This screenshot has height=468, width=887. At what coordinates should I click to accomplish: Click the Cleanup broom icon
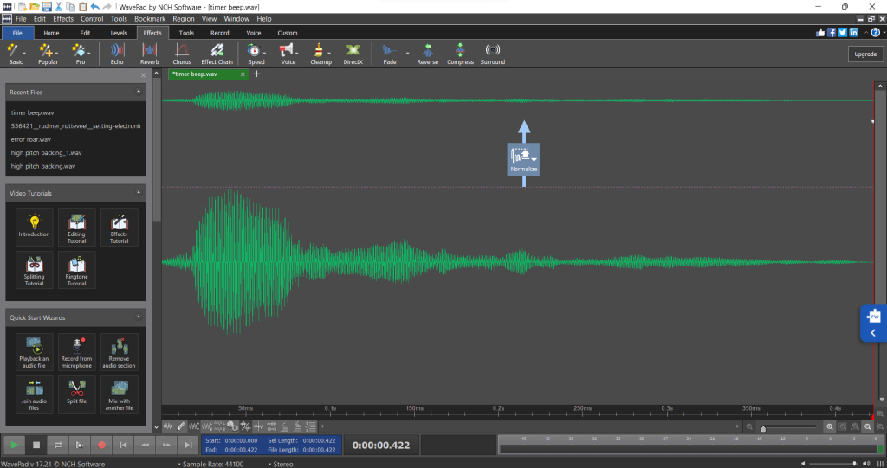319,51
